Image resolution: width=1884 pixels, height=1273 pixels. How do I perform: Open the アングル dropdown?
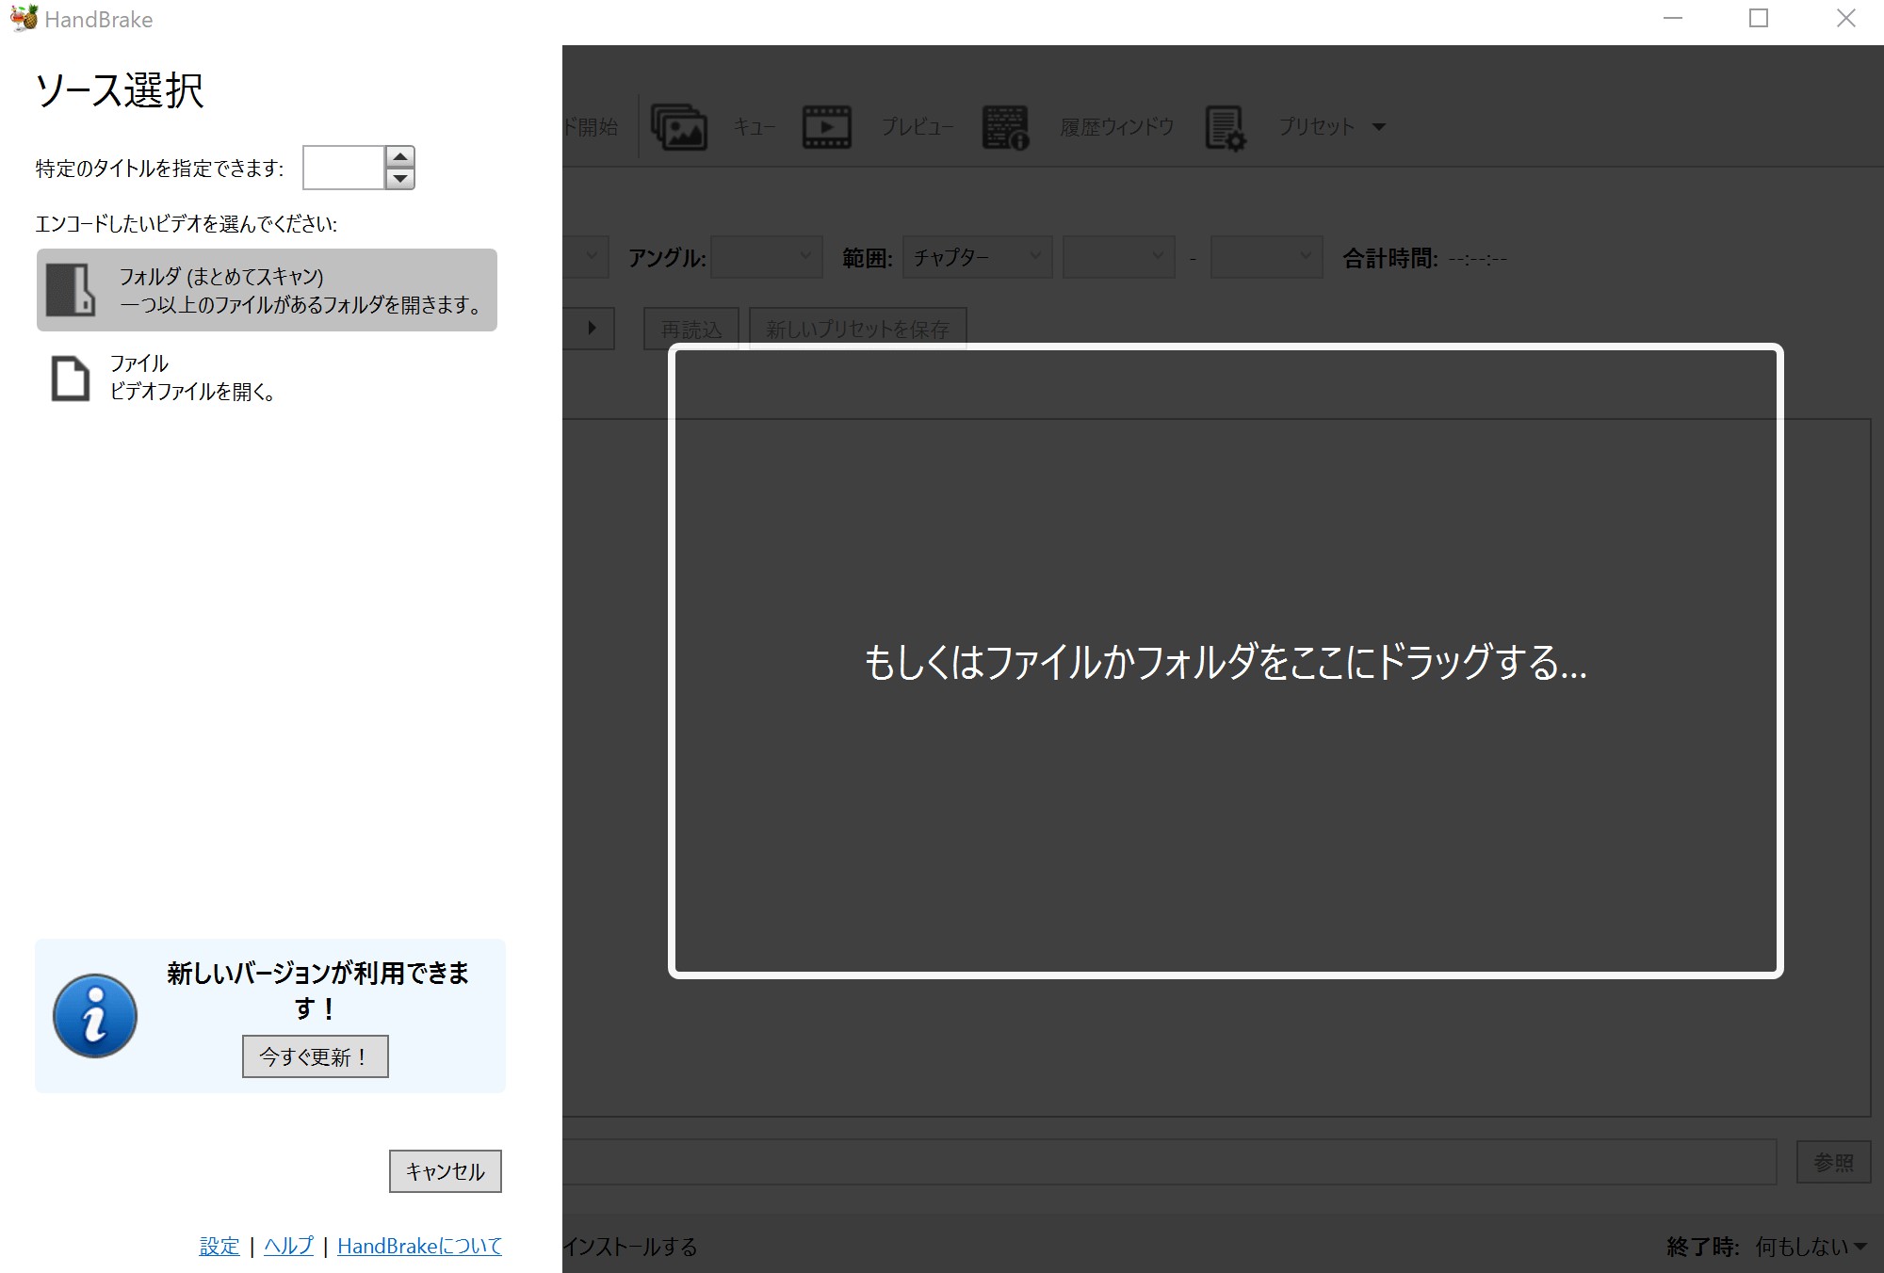(767, 257)
